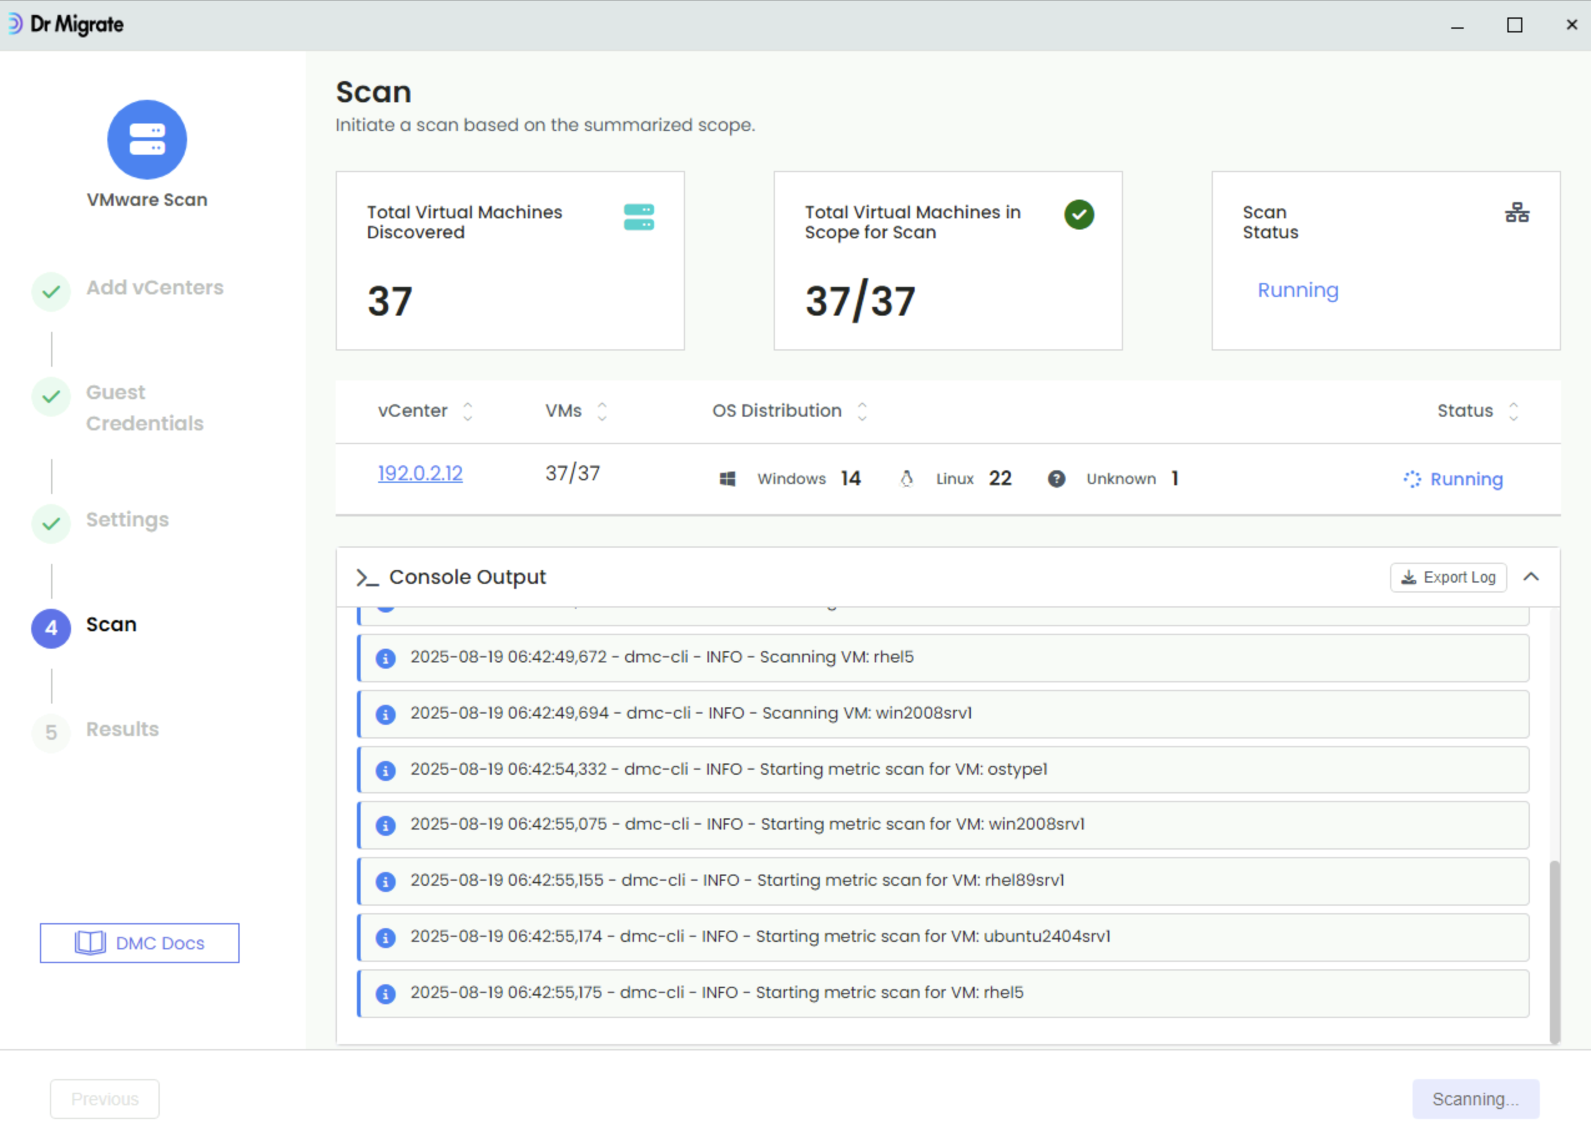The image size is (1591, 1129).
Task: Click info icon on rhel89srv1 log entry
Action: [x=385, y=881]
